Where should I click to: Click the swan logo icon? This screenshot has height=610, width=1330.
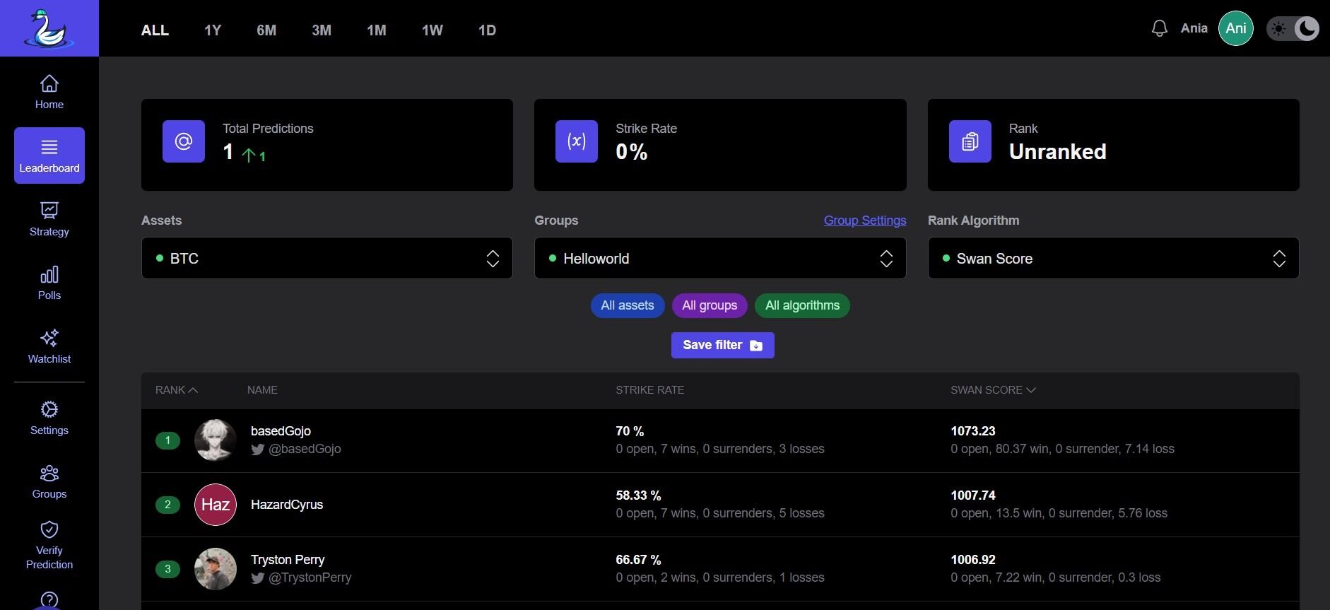pos(49,28)
